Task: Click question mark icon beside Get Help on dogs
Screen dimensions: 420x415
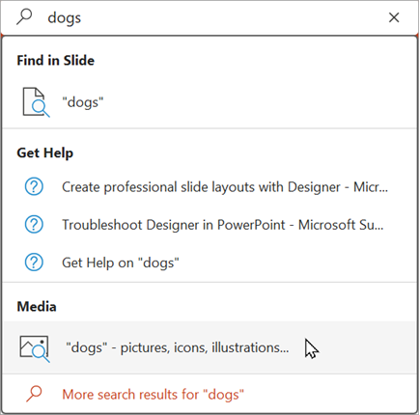Action: tap(34, 263)
